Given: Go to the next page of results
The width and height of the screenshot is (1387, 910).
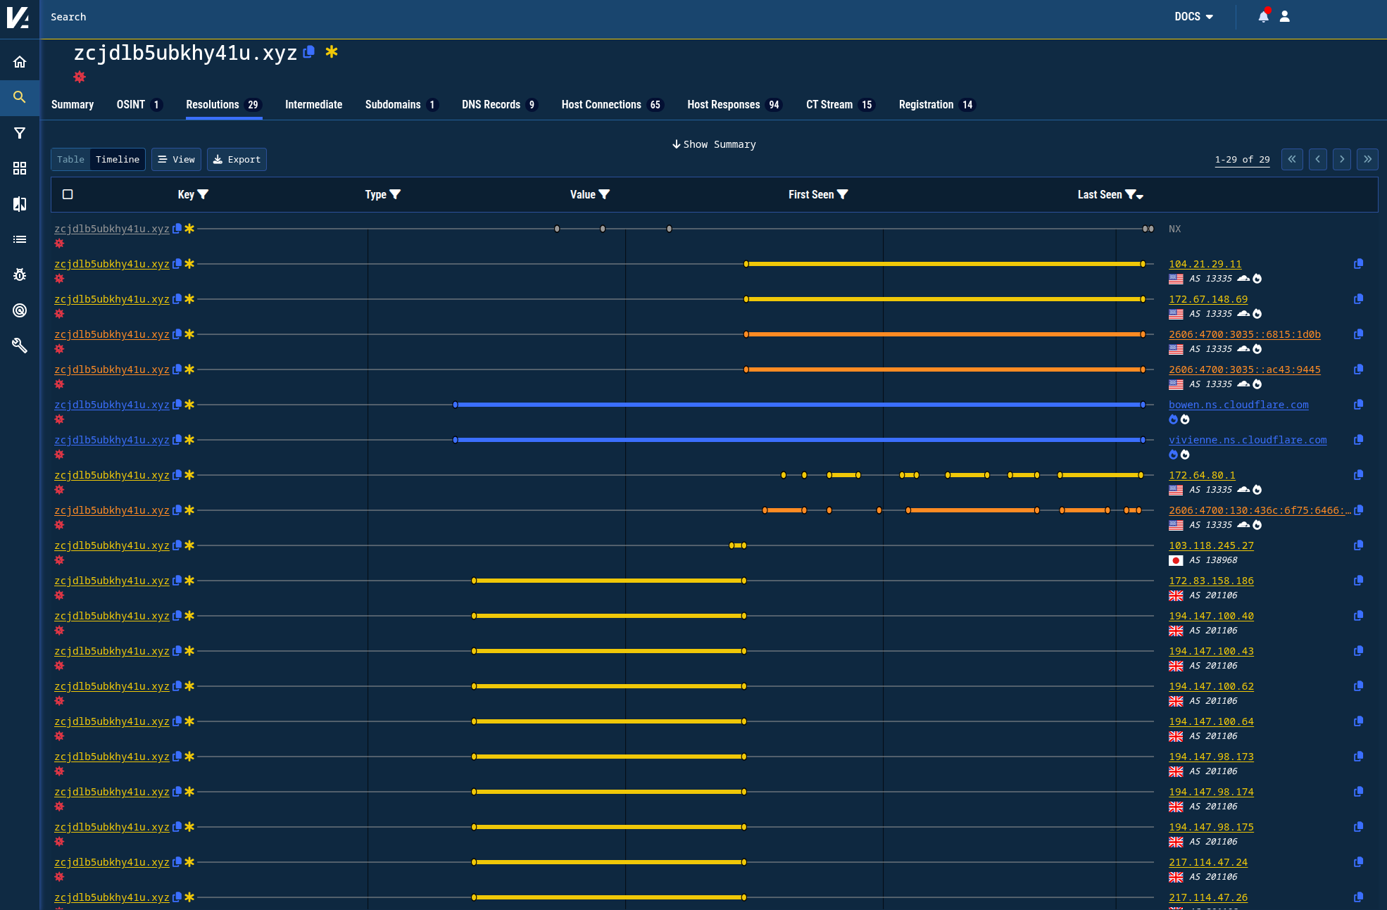Looking at the screenshot, I should coord(1342,160).
